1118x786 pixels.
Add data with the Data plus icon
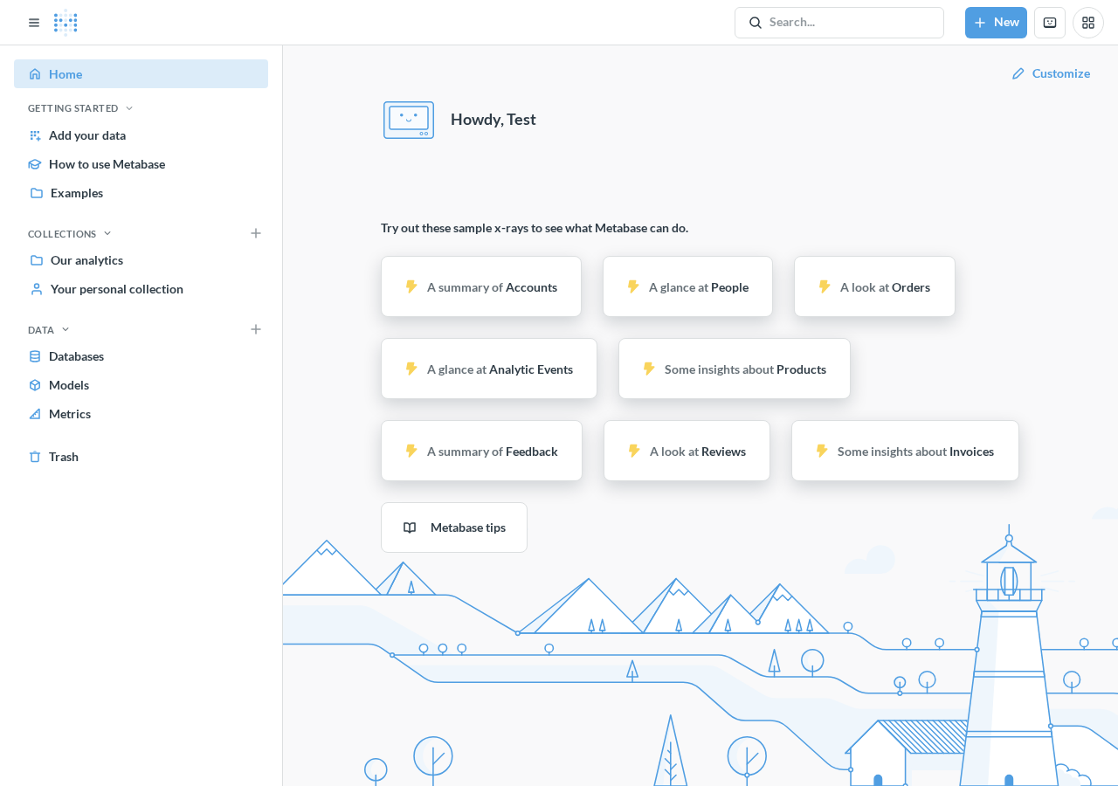[x=256, y=329]
